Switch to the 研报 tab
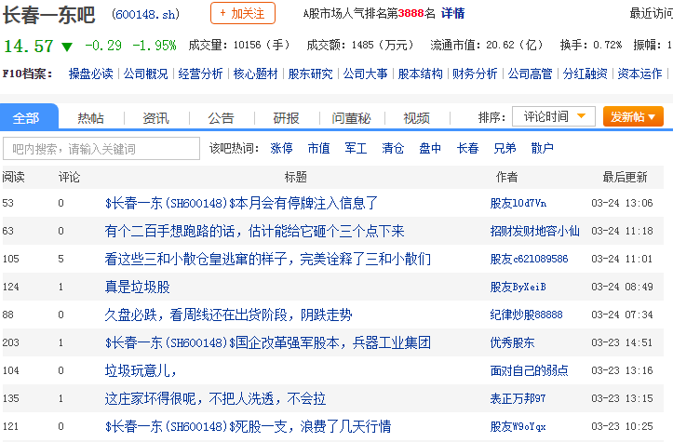673x442 pixels. click(287, 117)
